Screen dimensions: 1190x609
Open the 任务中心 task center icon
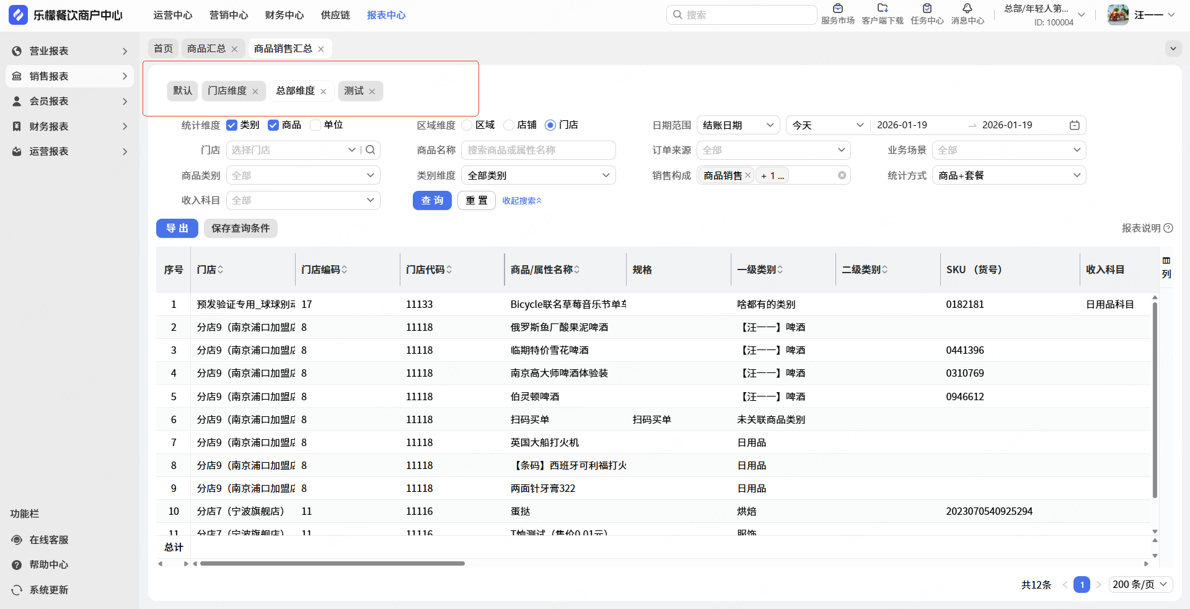point(927,9)
